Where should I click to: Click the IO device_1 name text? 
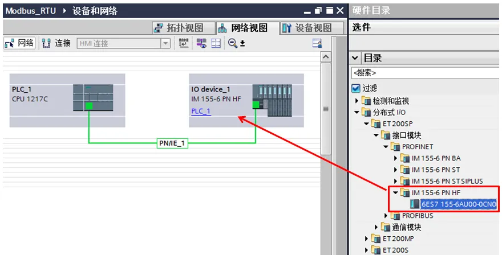(210, 89)
